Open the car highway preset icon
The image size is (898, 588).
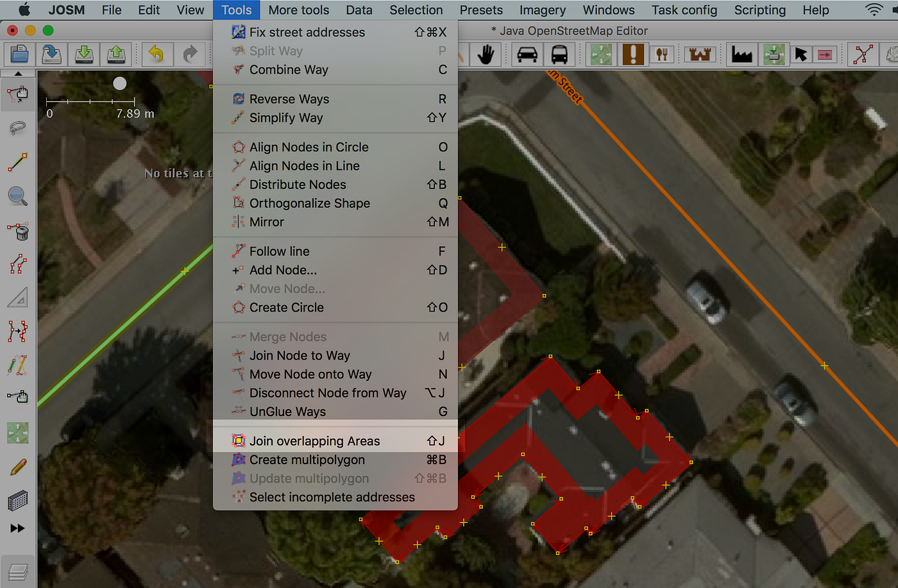coord(527,55)
